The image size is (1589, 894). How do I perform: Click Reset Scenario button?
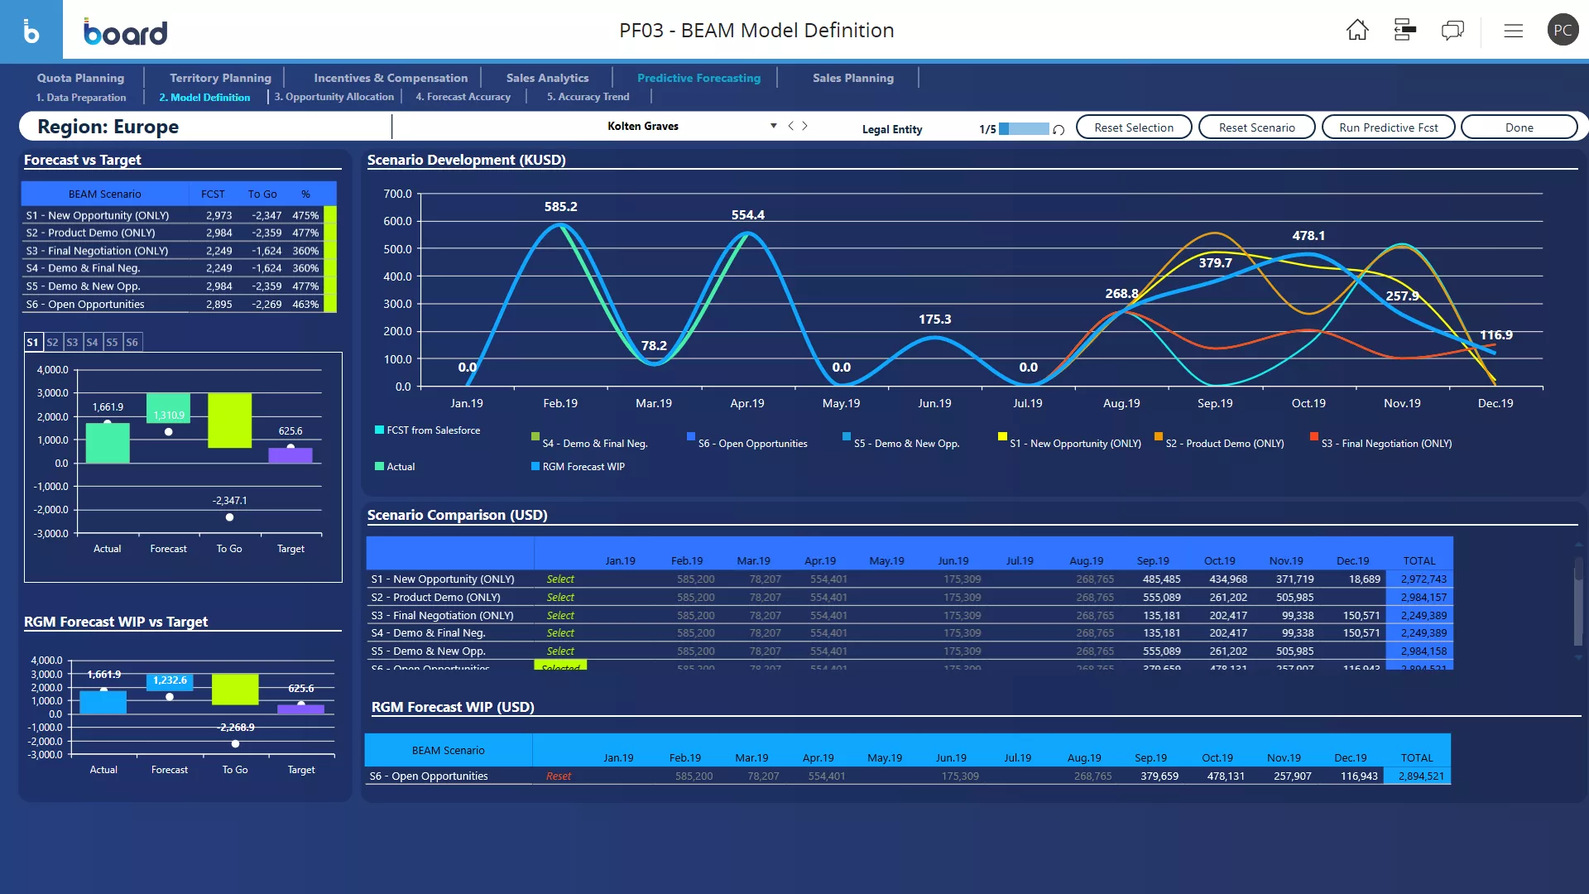click(x=1257, y=127)
